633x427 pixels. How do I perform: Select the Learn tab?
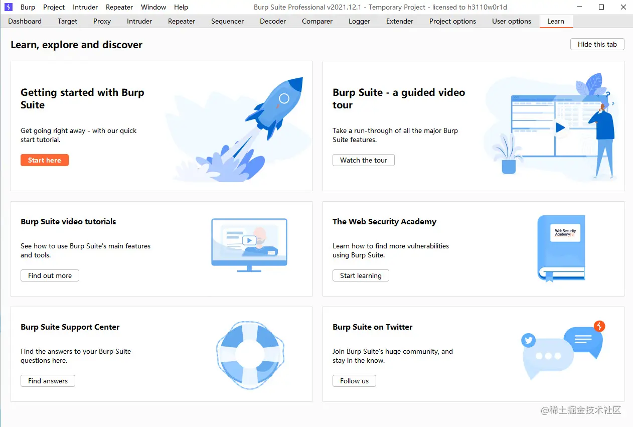pos(556,21)
